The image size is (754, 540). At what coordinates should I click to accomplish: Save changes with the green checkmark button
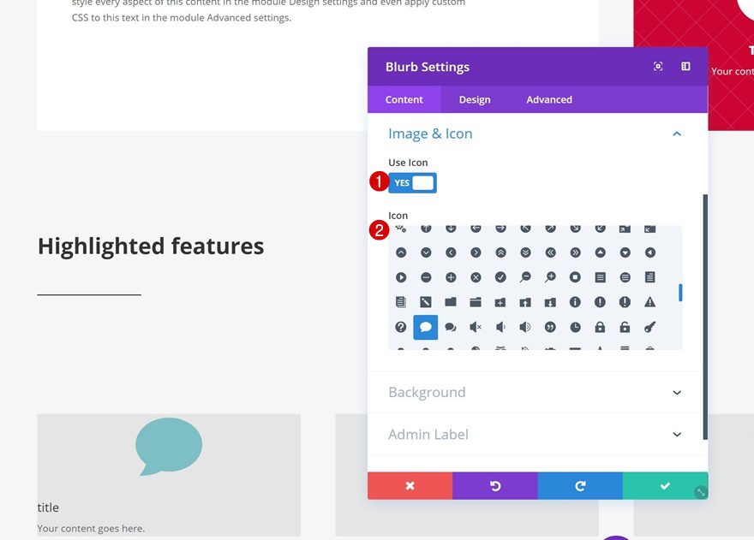[x=664, y=485]
